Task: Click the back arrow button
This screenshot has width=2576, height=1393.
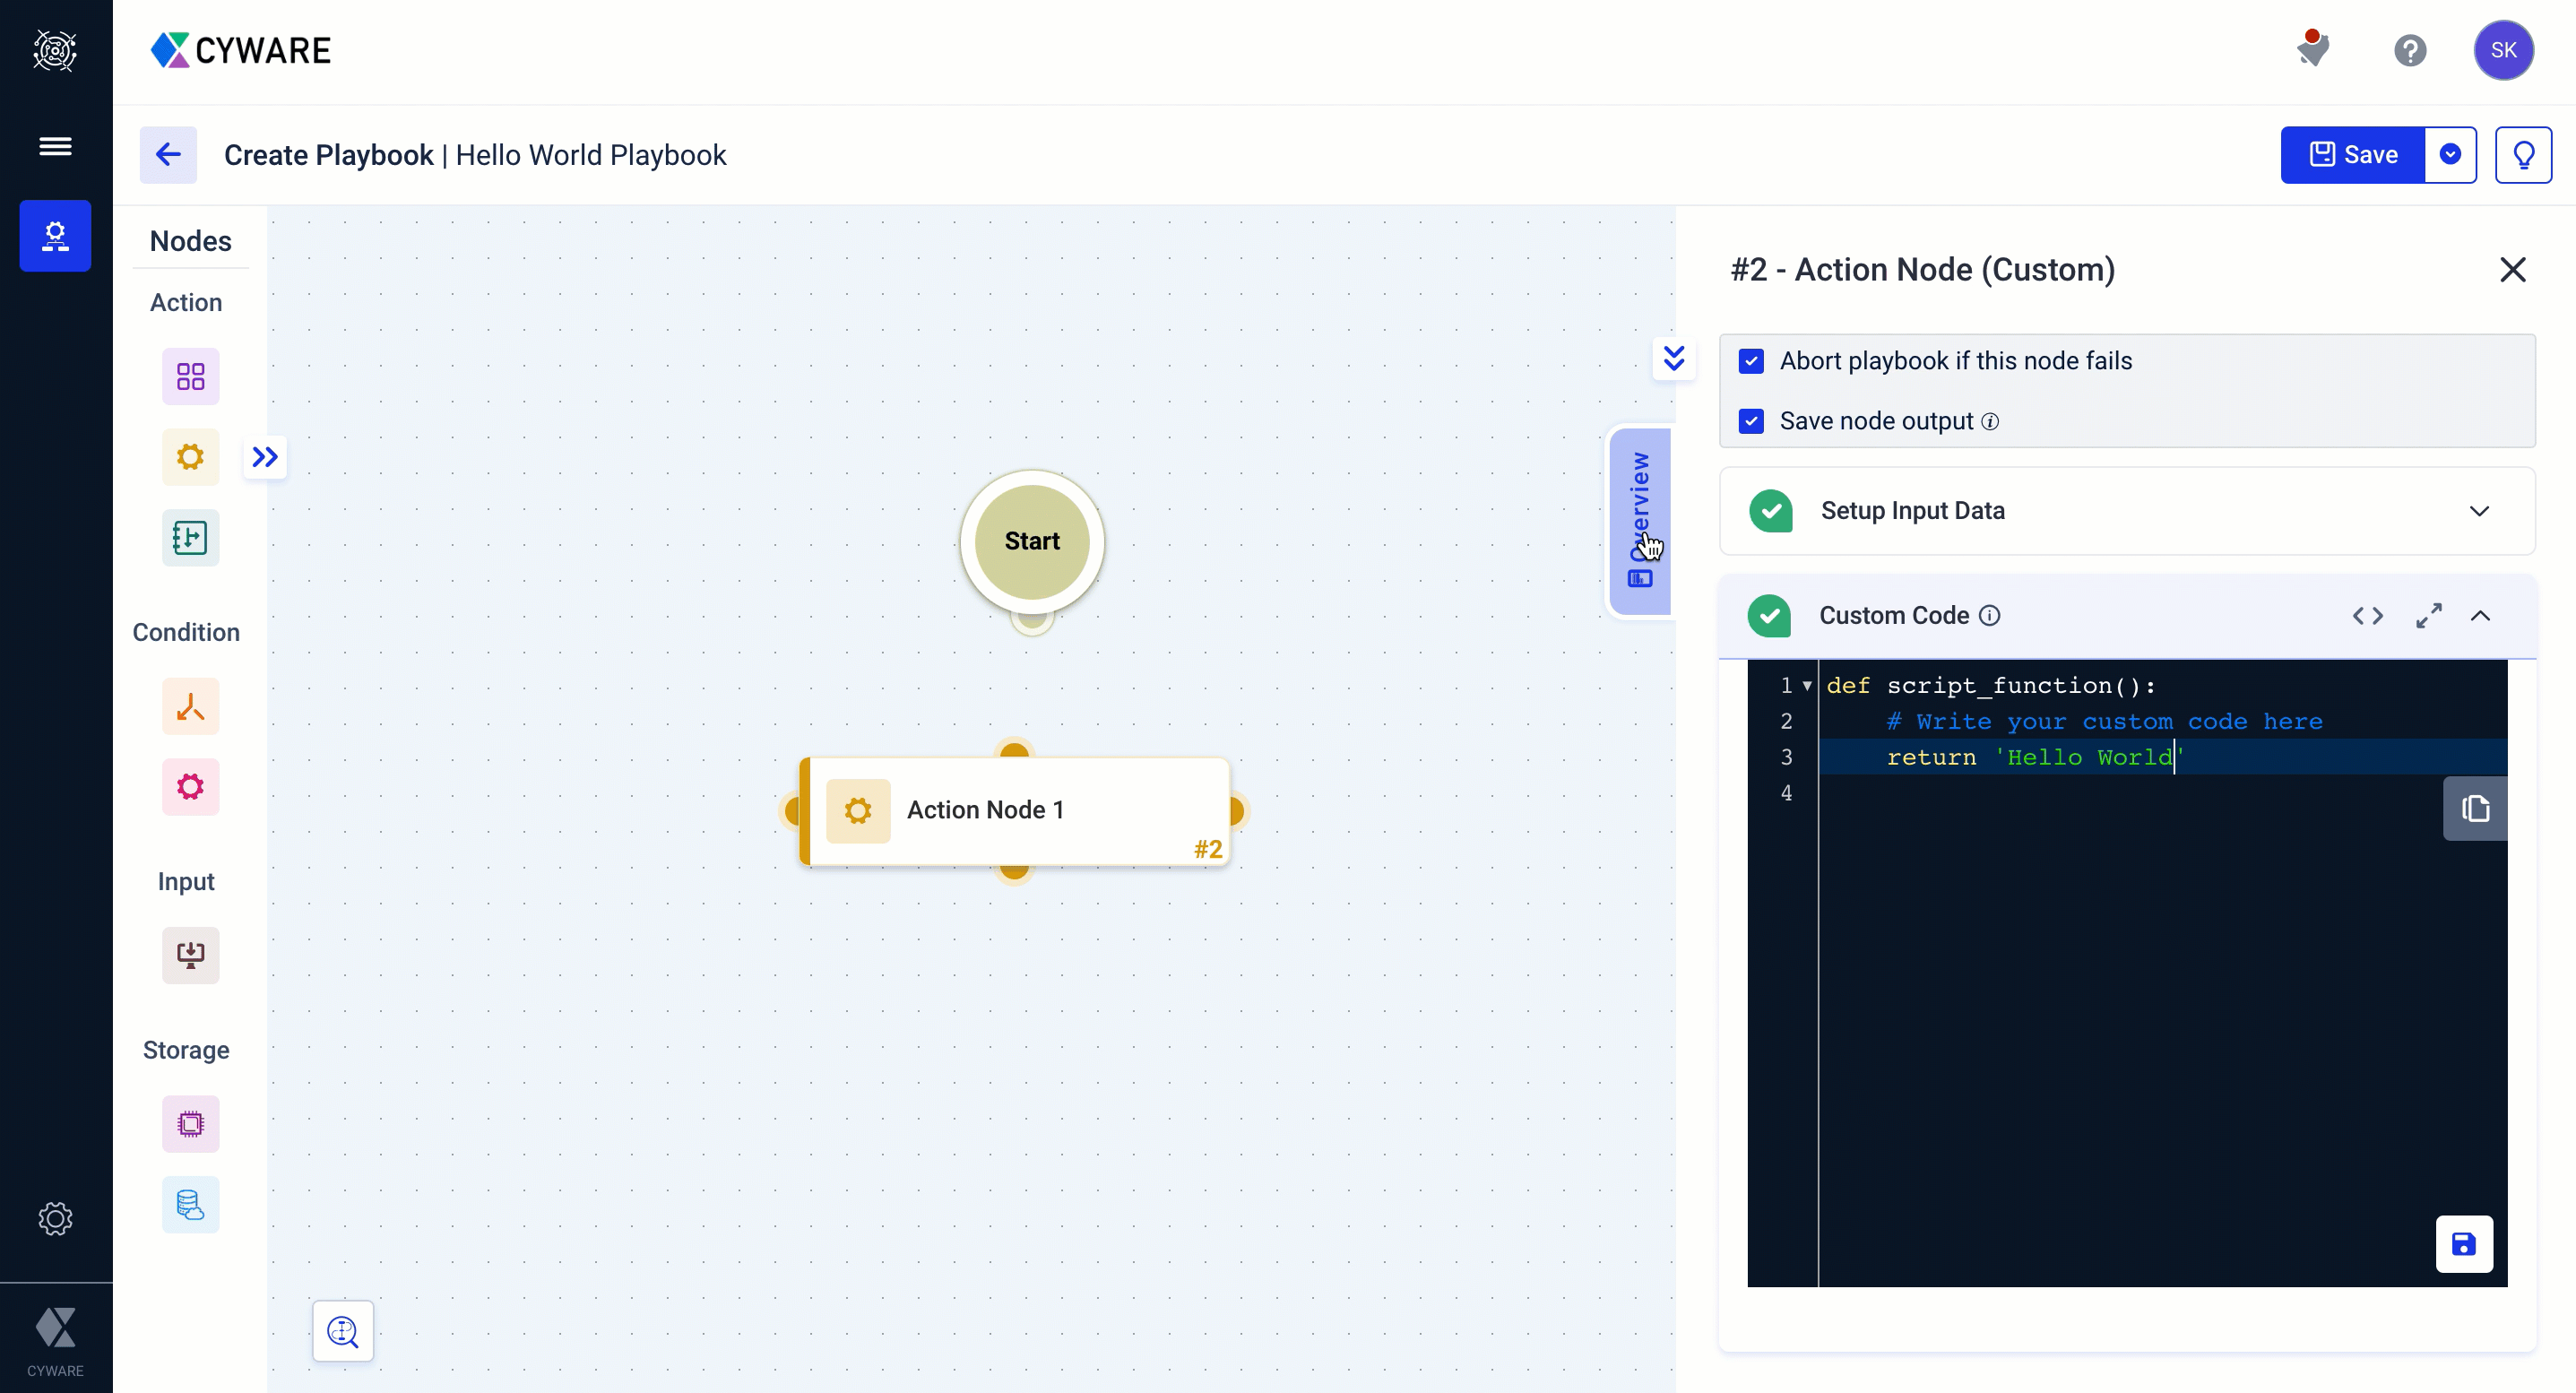Action: click(x=168, y=155)
